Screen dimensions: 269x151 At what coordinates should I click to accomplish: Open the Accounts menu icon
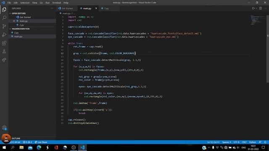point(4,128)
